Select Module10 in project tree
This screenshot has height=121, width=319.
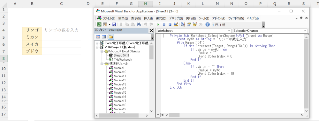click(x=120, y=72)
